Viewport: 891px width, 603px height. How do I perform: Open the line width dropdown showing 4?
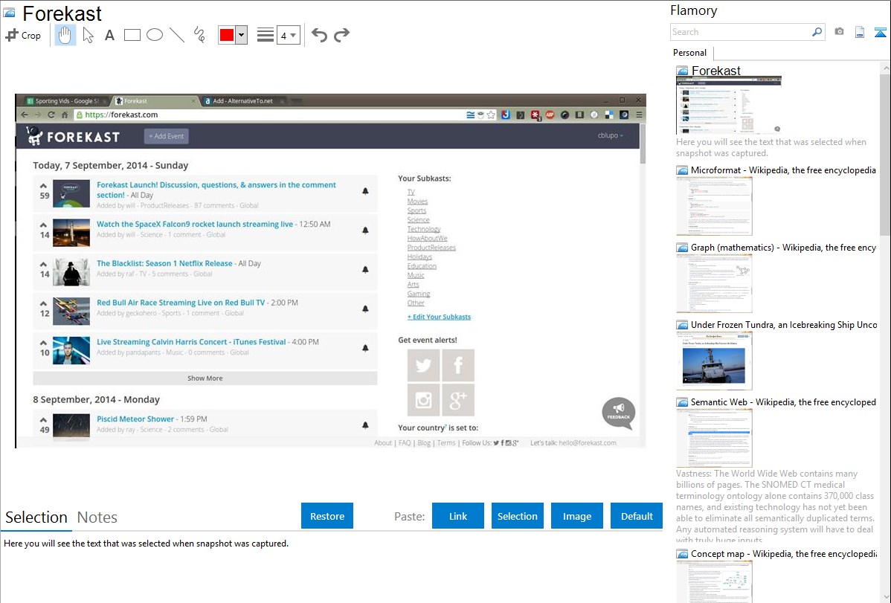coord(289,35)
